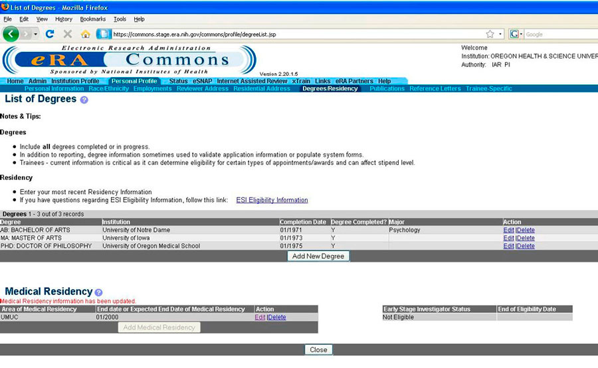The width and height of the screenshot is (598, 368).
Task: Edit the Bachelor of Arts degree
Action: 508,230
